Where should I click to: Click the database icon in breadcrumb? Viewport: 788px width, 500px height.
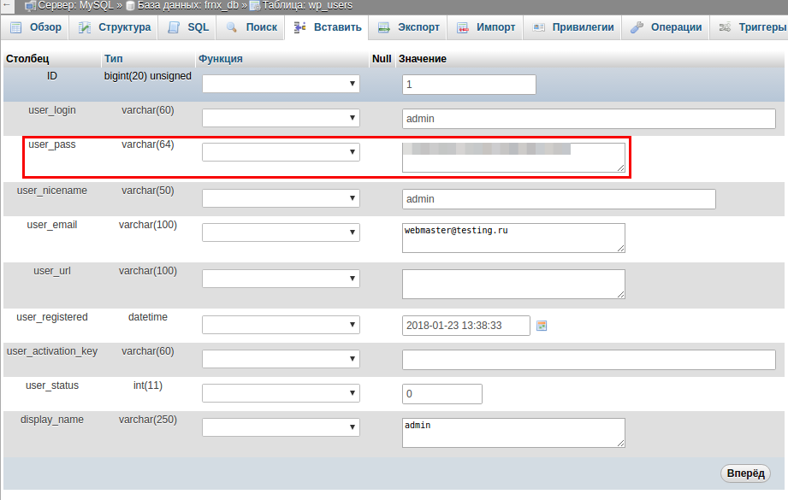pyautogui.click(x=130, y=6)
